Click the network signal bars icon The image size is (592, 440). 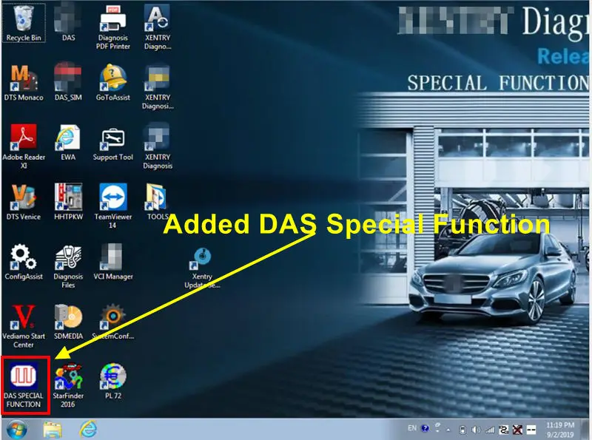click(x=490, y=430)
